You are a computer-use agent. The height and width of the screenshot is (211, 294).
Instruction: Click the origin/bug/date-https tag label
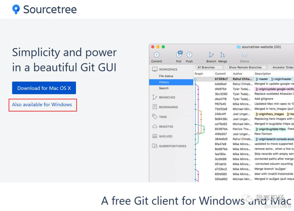coord(270,129)
